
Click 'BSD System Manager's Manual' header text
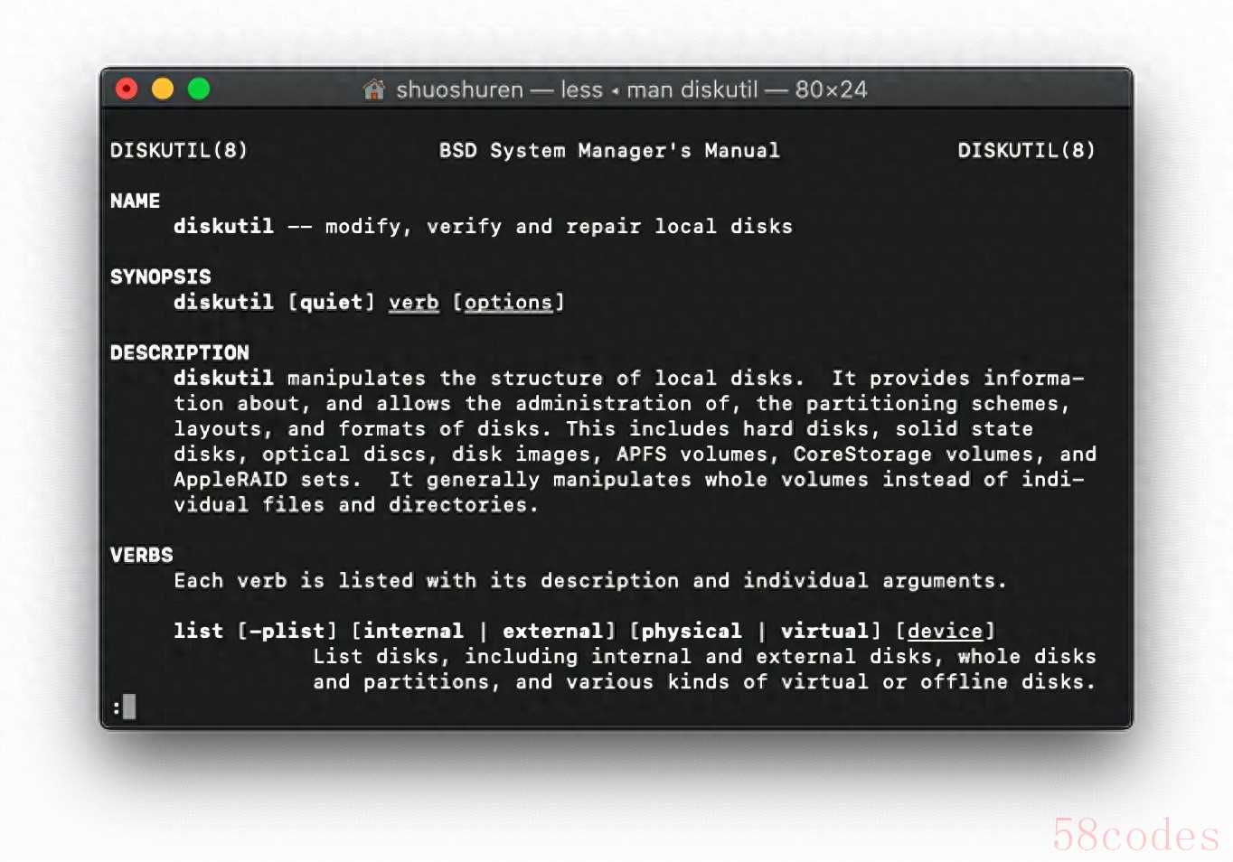pyautogui.click(x=609, y=150)
